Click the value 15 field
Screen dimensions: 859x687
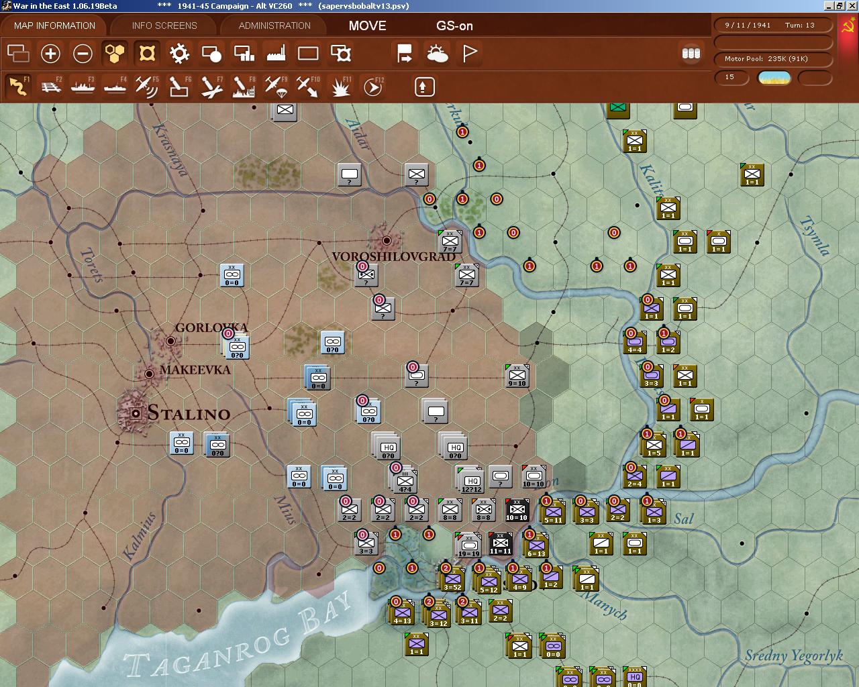click(x=731, y=77)
